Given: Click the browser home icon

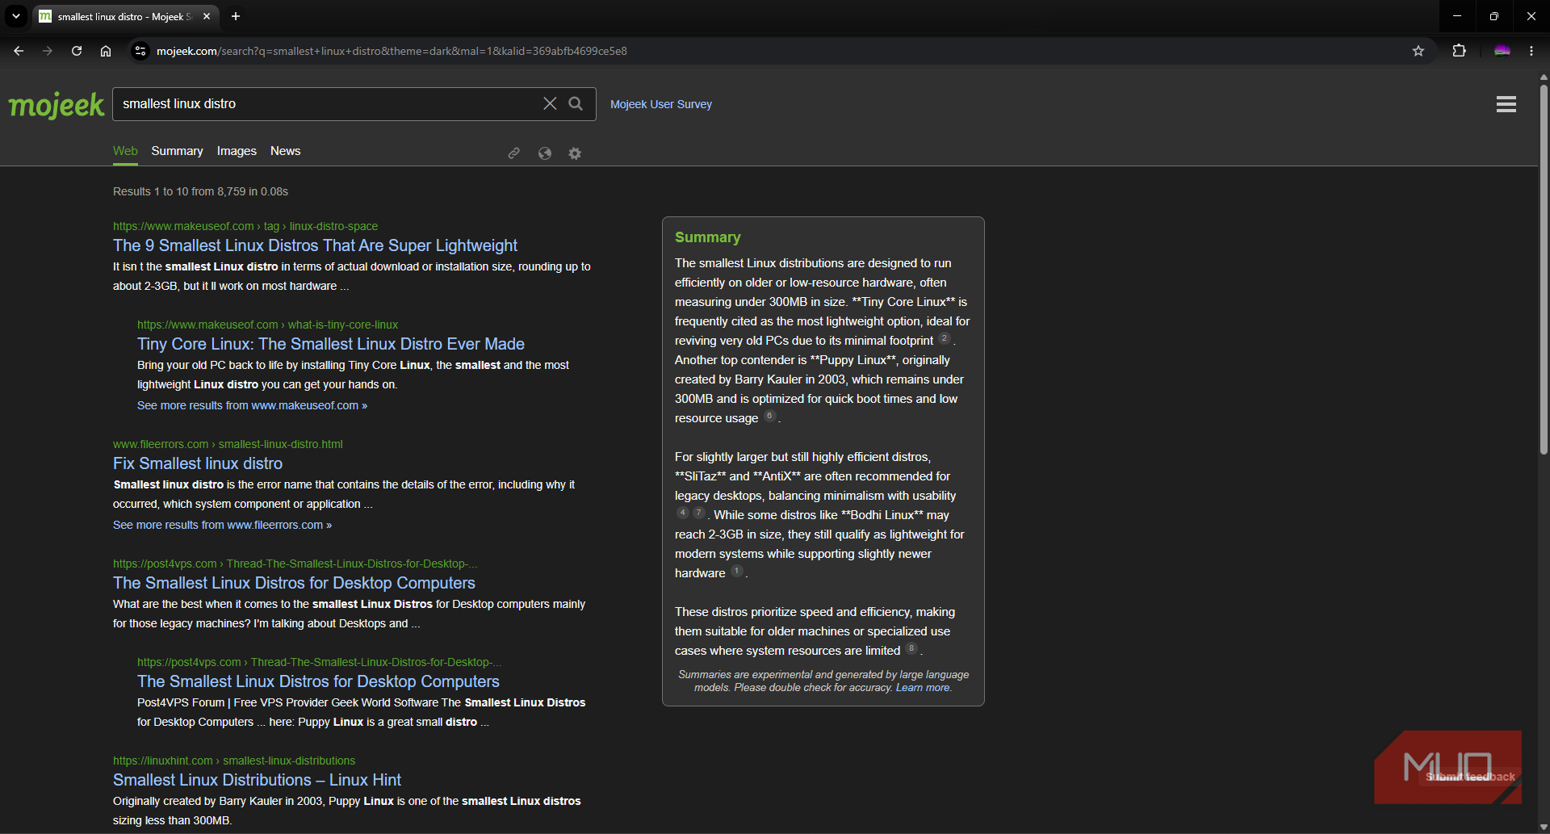Looking at the screenshot, I should point(106,51).
